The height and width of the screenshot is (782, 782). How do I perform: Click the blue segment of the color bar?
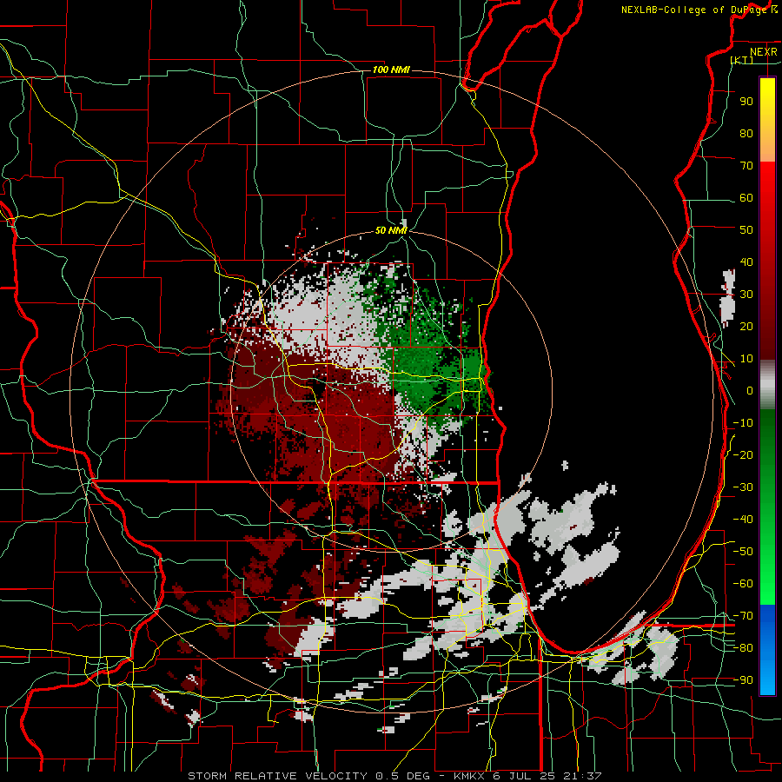[x=767, y=649]
